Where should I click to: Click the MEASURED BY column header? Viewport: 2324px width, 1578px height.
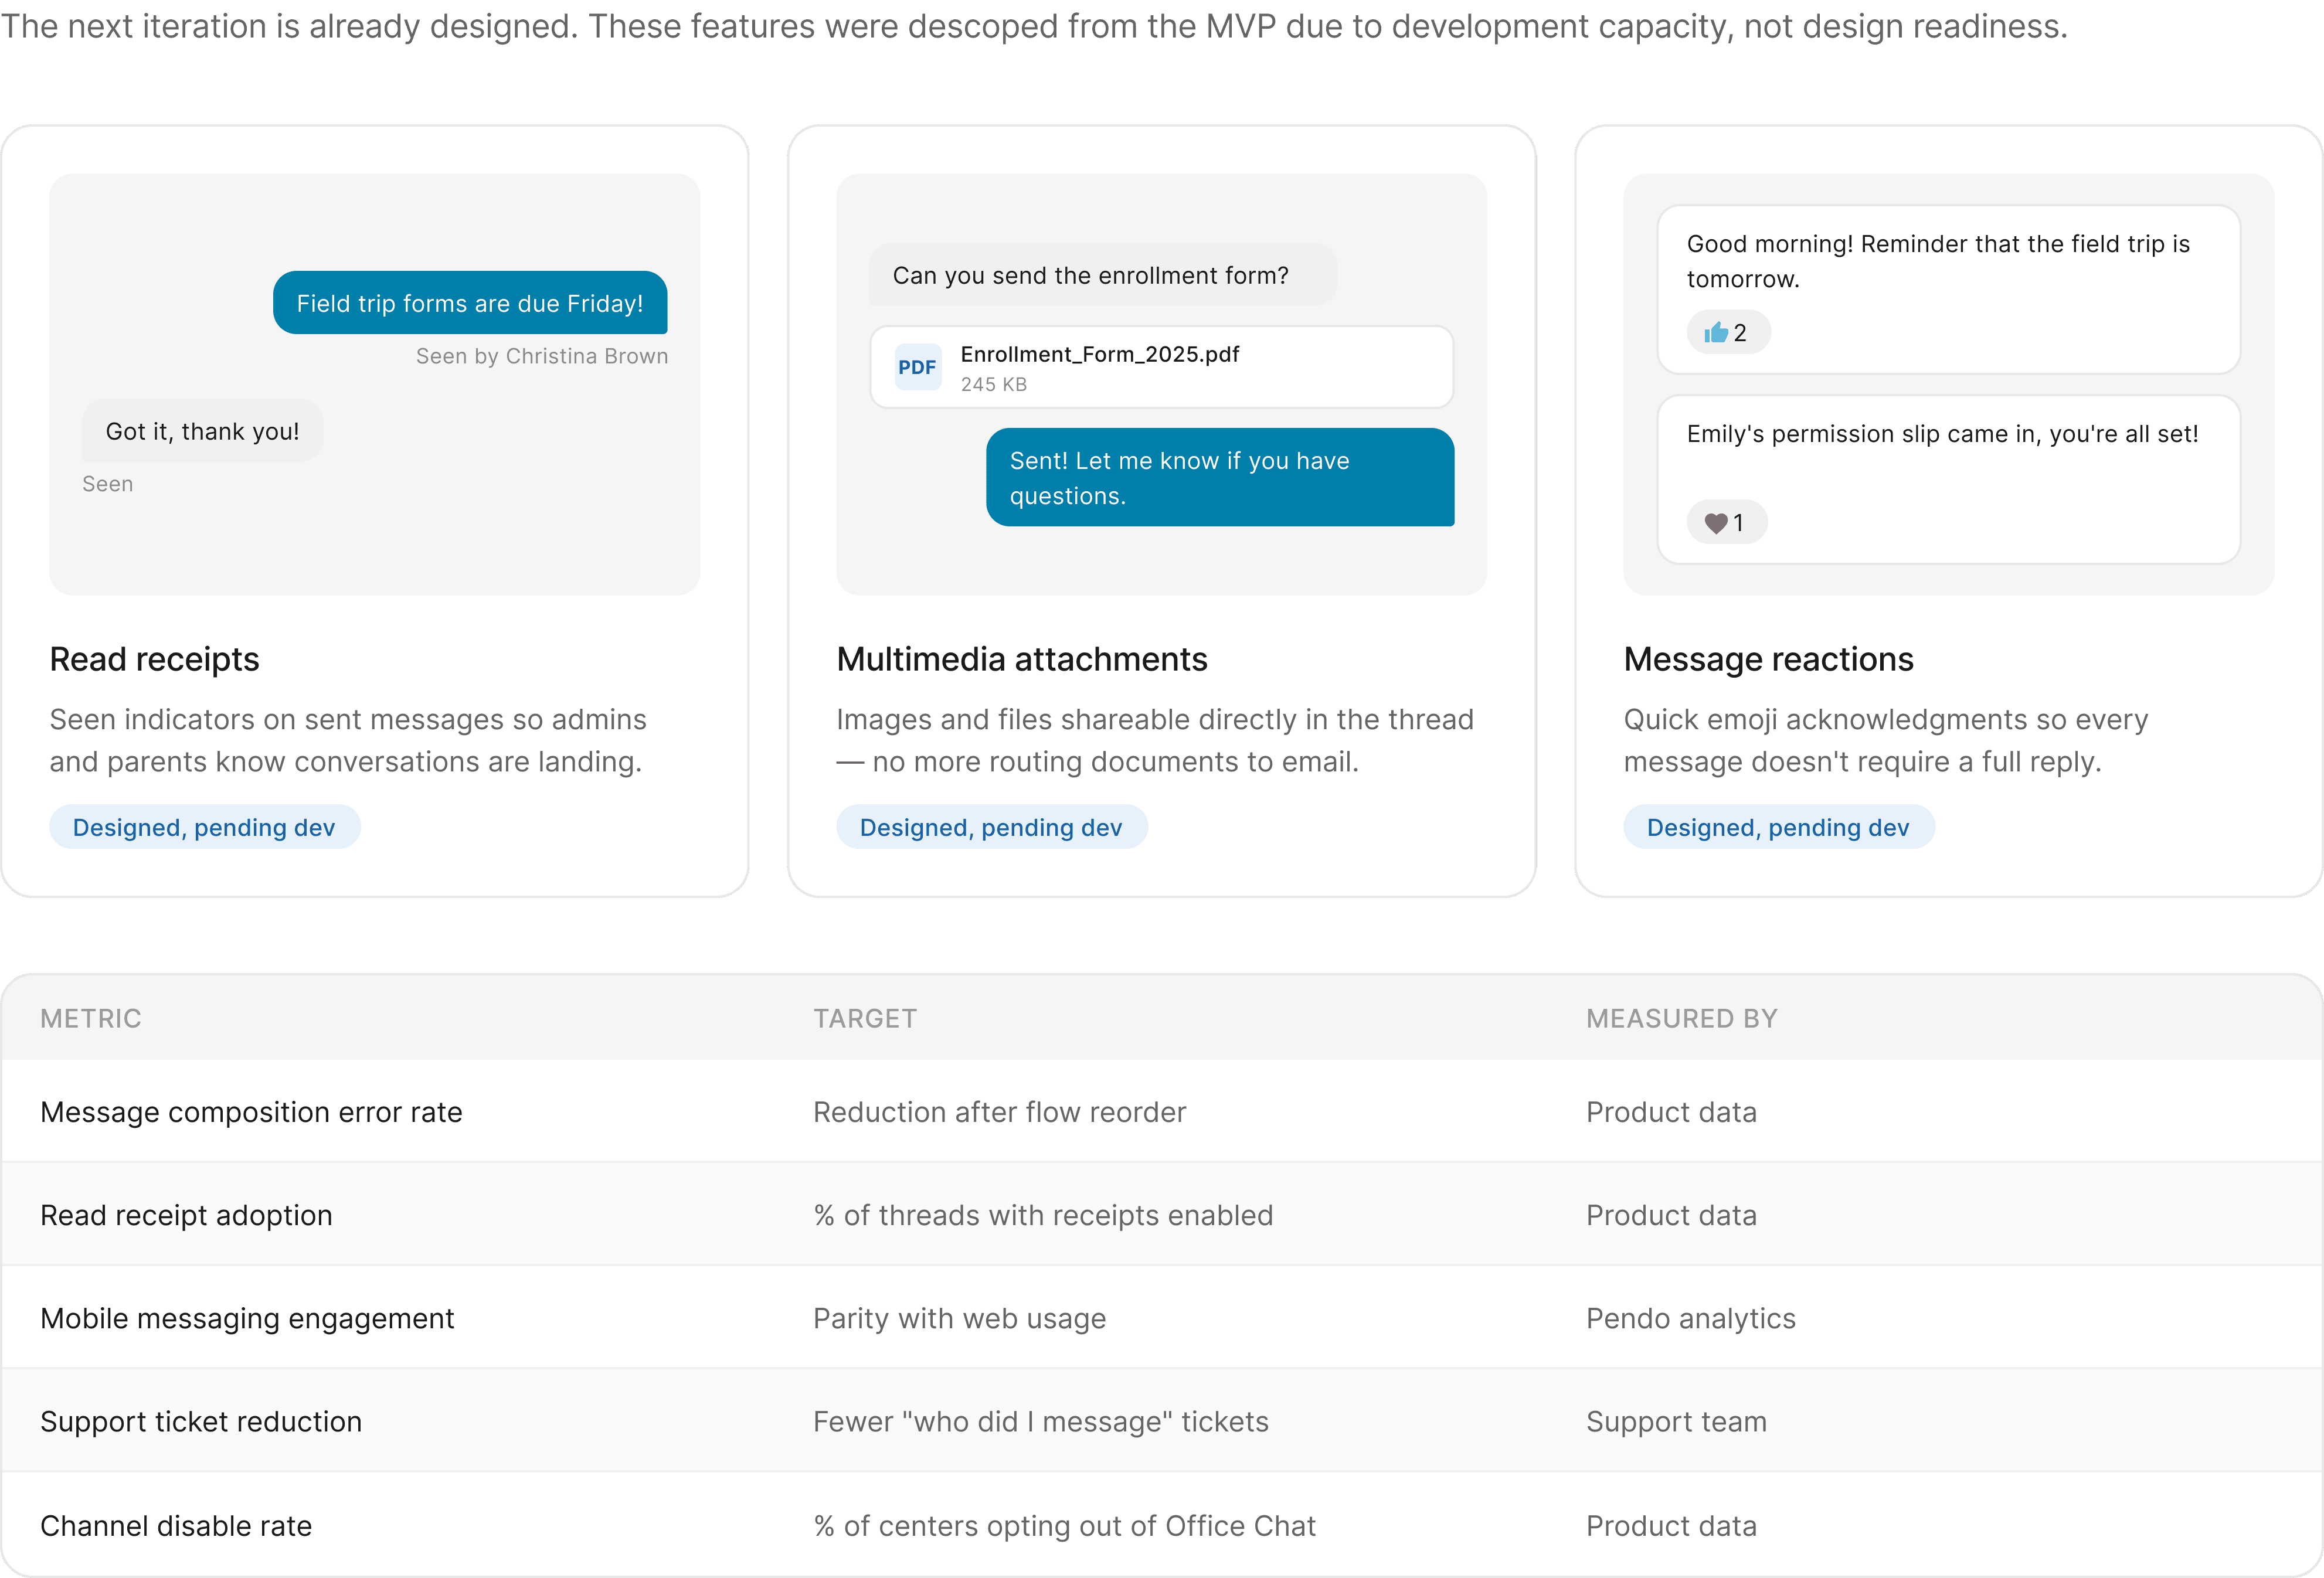pos(1682,1018)
